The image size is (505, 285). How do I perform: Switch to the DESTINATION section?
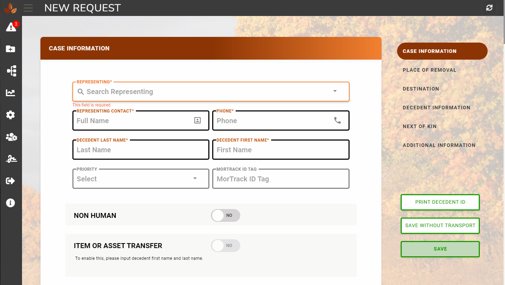click(421, 89)
